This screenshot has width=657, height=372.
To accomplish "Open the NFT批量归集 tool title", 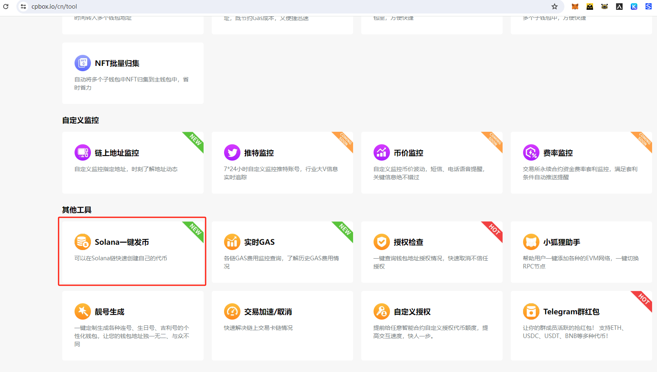I will pyautogui.click(x=117, y=63).
